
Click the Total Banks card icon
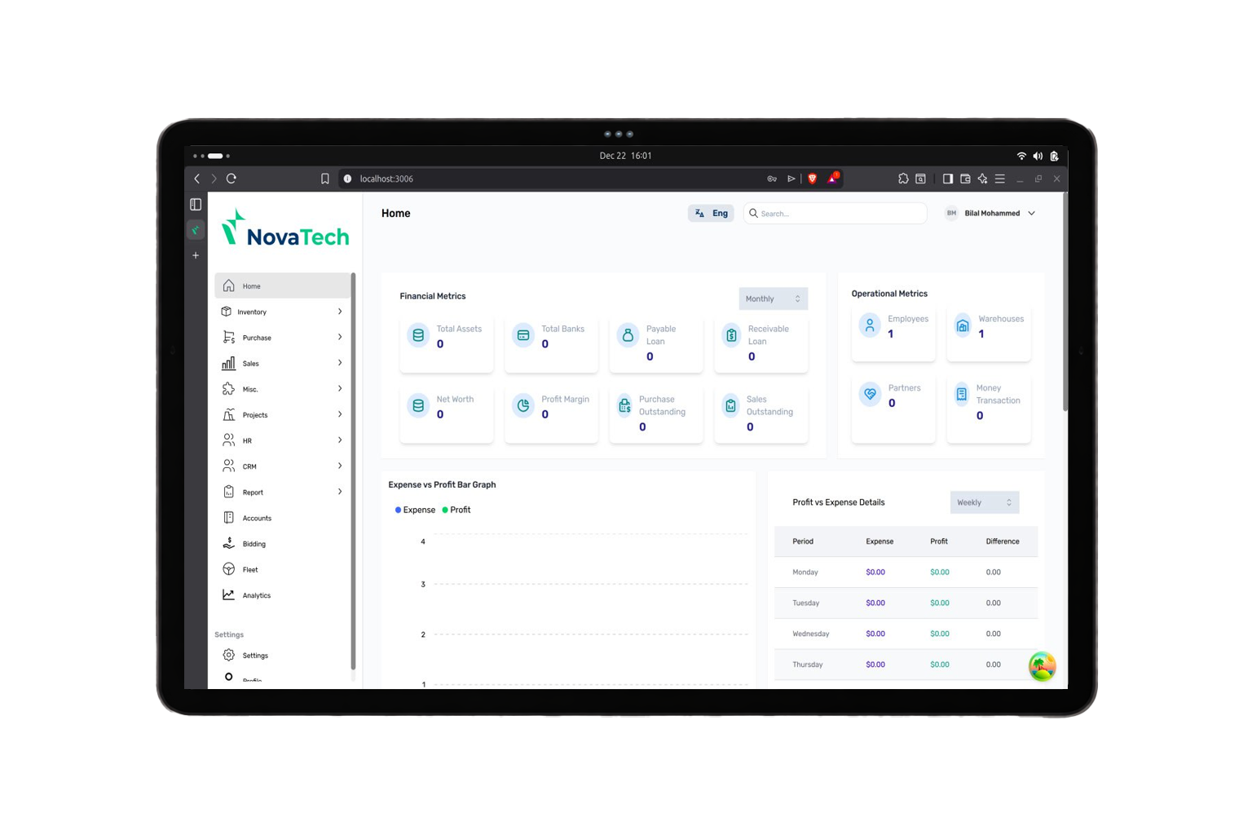(x=523, y=335)
